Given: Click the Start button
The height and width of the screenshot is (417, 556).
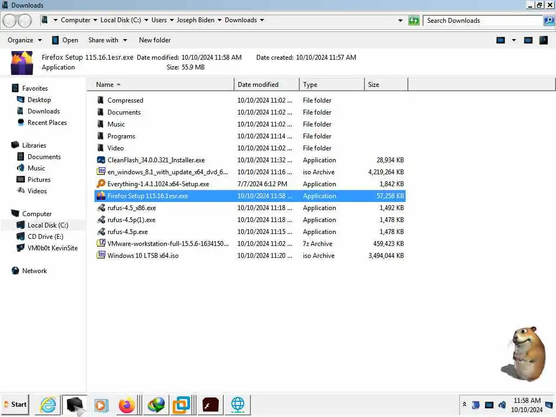Looking at the screenshot, I should (15, 405).
